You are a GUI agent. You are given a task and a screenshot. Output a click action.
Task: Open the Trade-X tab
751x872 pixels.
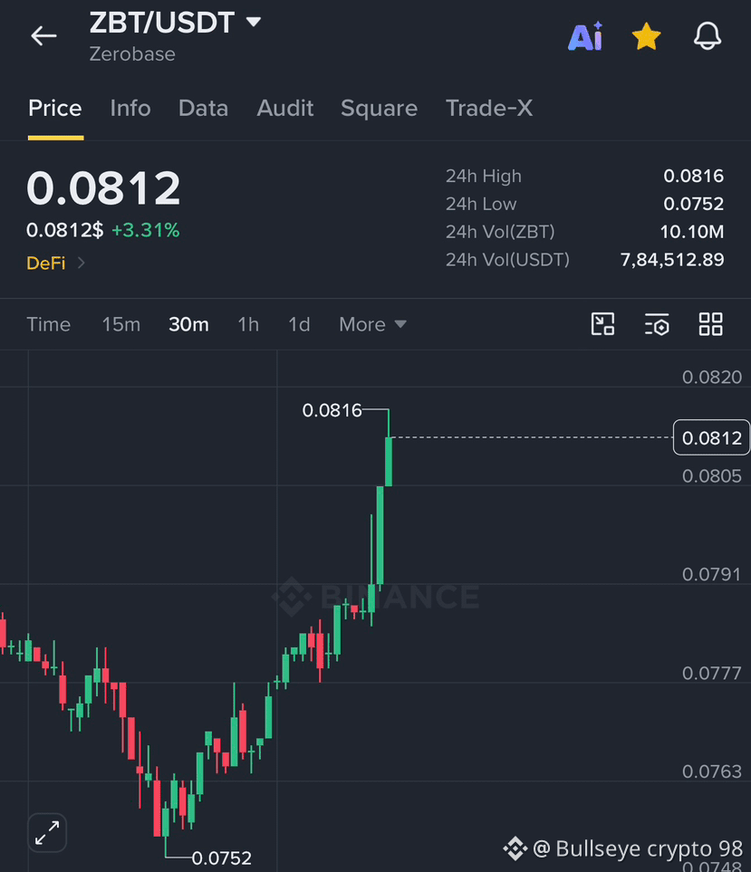coord(489,109)
